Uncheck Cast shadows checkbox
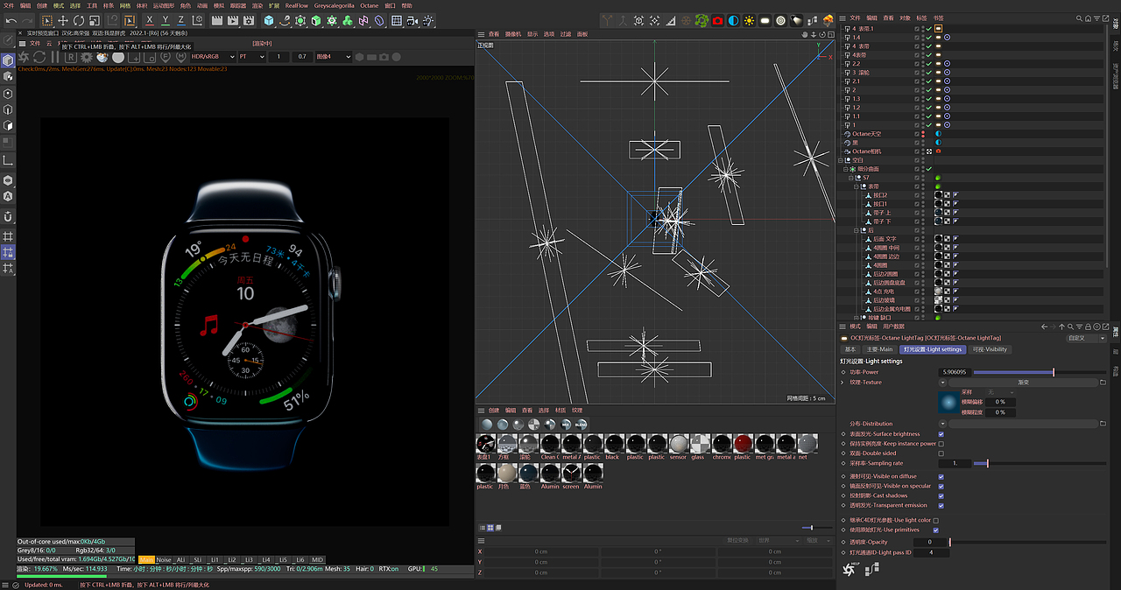The width and height of the screenshot is (1121, 590). pyautogui.click(x=941, y=495)
